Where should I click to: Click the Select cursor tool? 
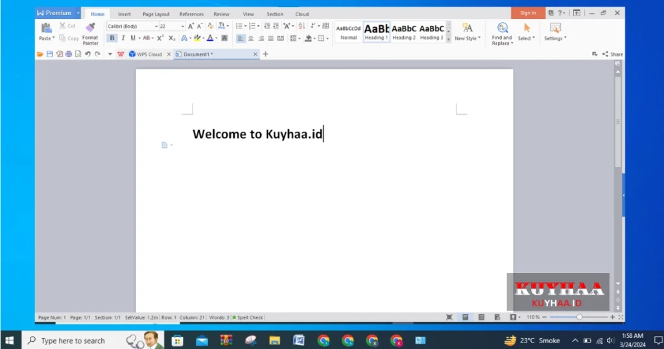click(x=527, y=32)
